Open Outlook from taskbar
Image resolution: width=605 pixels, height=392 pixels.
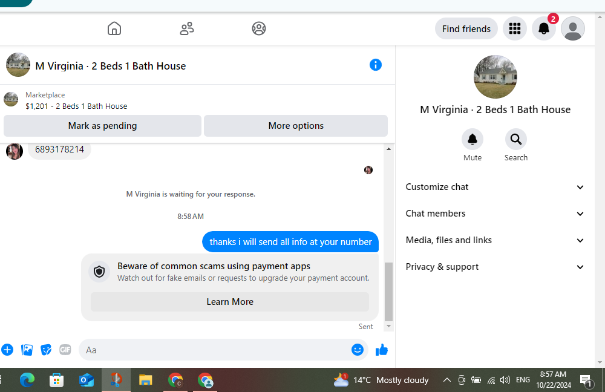tap(86, 381)
